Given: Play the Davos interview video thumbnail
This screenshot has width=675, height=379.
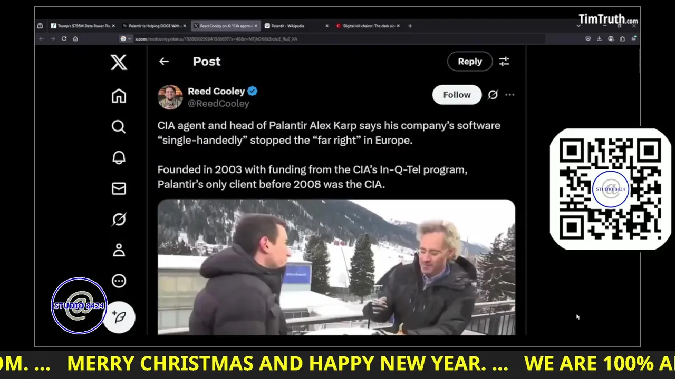Looking at the screenshot, I should pos(336,267).
